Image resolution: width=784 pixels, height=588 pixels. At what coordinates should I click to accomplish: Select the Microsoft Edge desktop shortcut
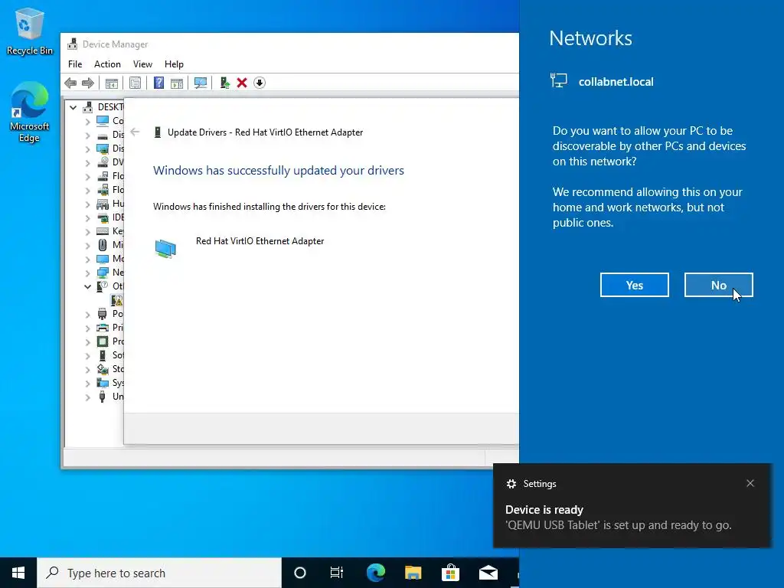coord(30,113)
